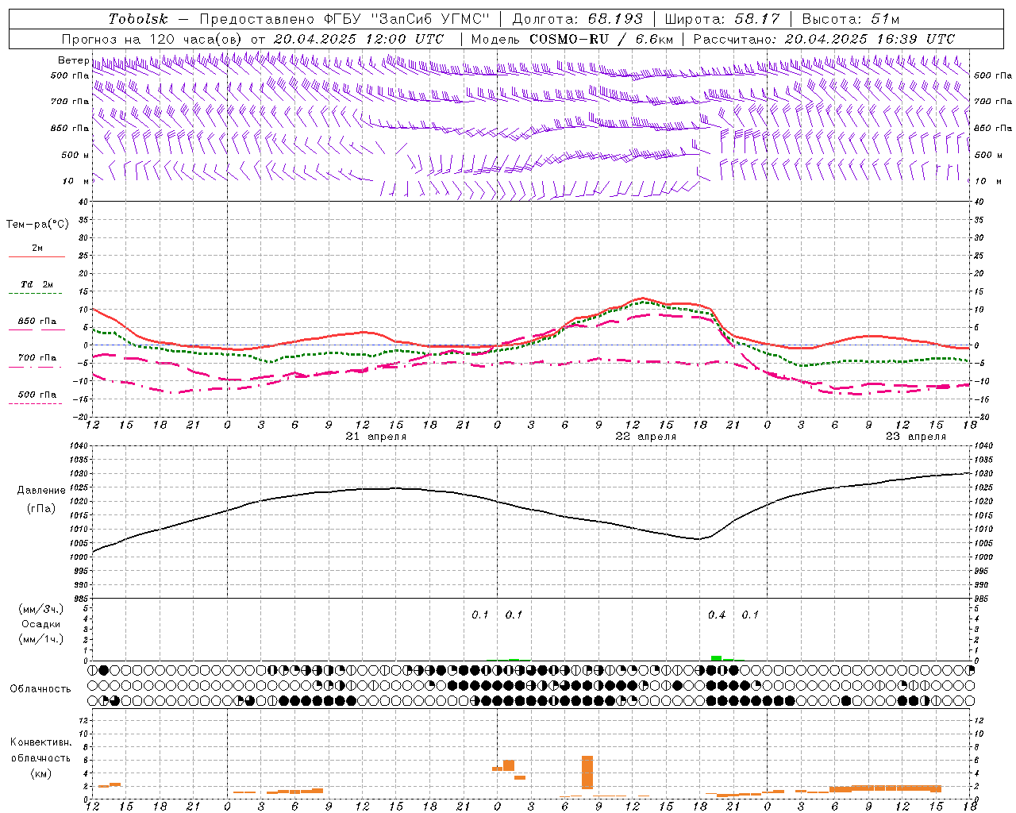Click the '(гПа)' unit label under Давление
This screenshot has height=813, width=1016.
coord(40,508)
